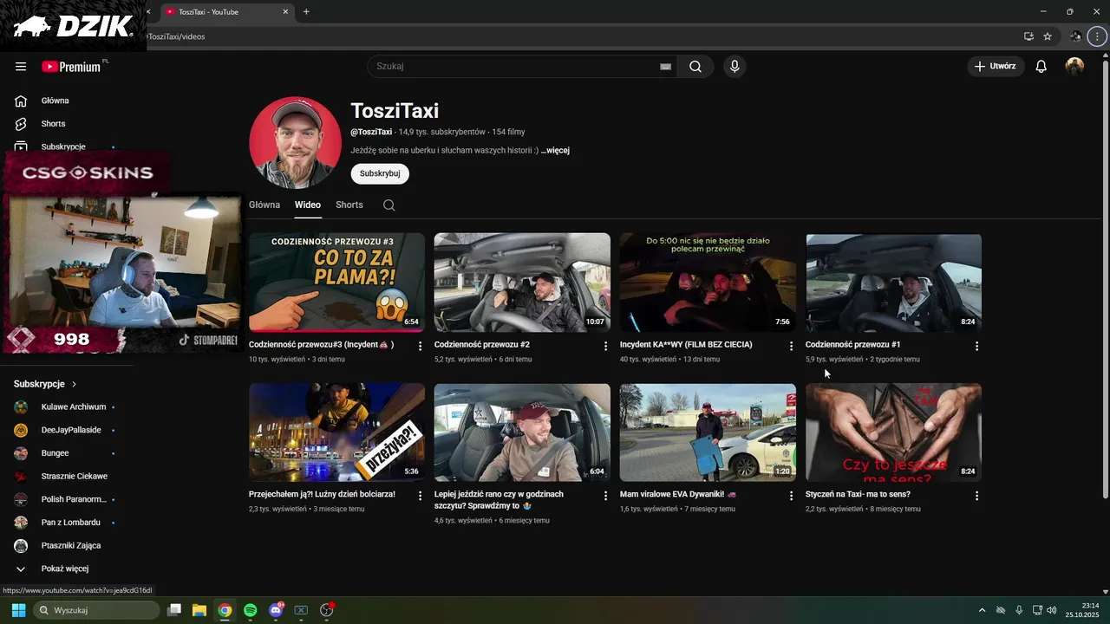The width and height of the screenshot is (1110, 624).
Task: Open options for Styczeń na Taxi video
Action: click(977, 496)
